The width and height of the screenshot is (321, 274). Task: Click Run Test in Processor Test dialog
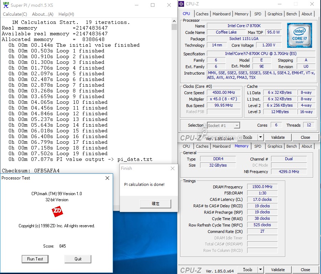tap(35, 259)
